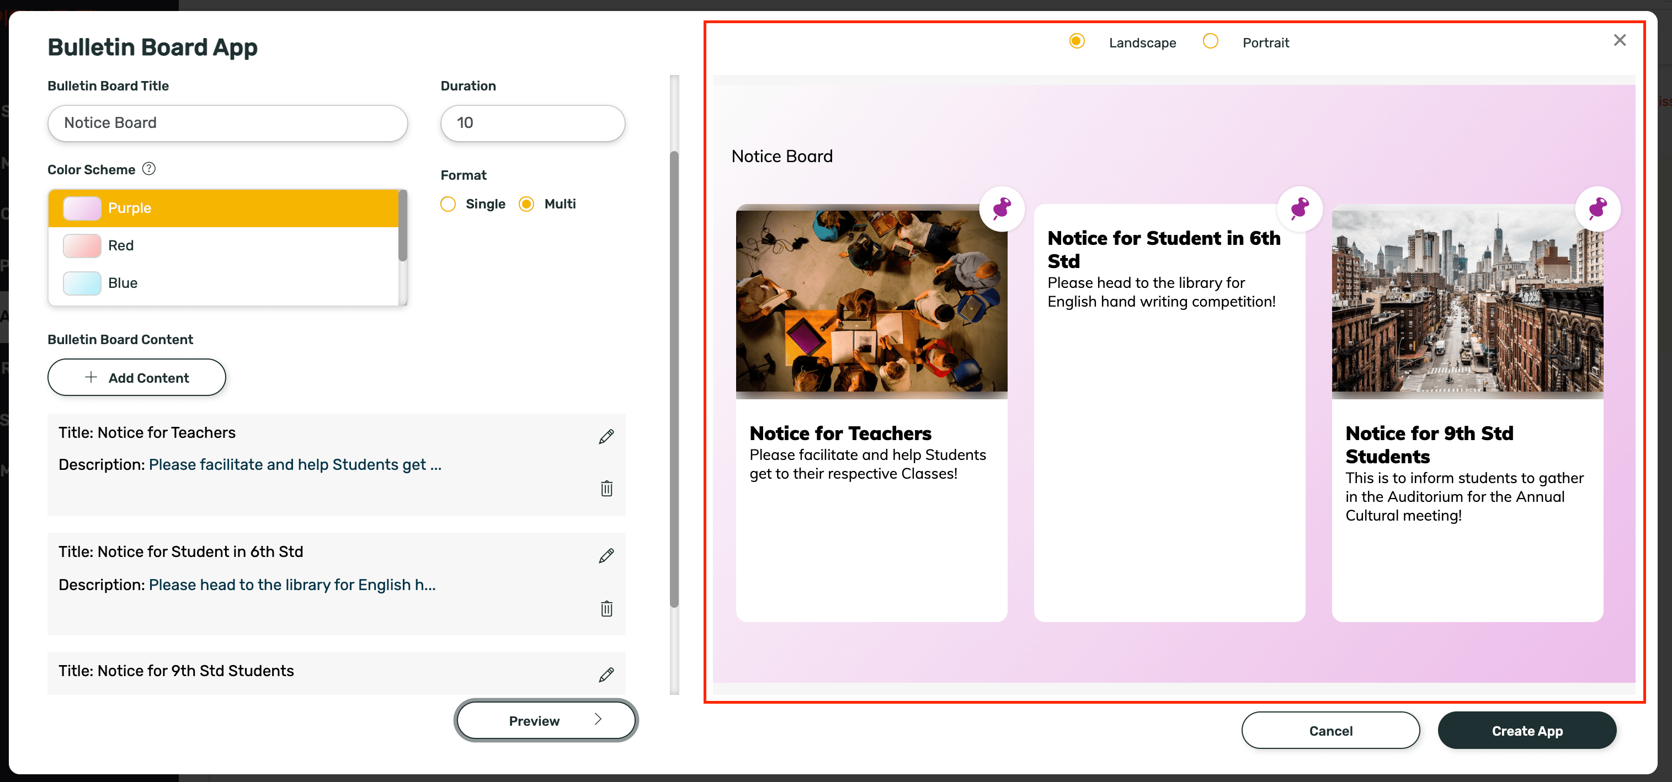1672x782 pixels.
Task: Cancel the bulletin board creation
Action: [1330, 731]
